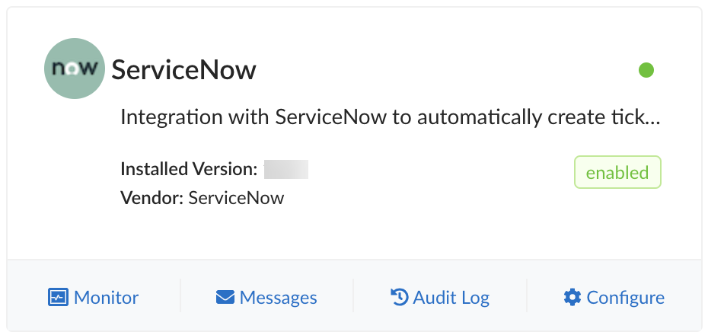Open the Messages link text
The width and height of the screenshot is (708, 332).
(278, 297)
